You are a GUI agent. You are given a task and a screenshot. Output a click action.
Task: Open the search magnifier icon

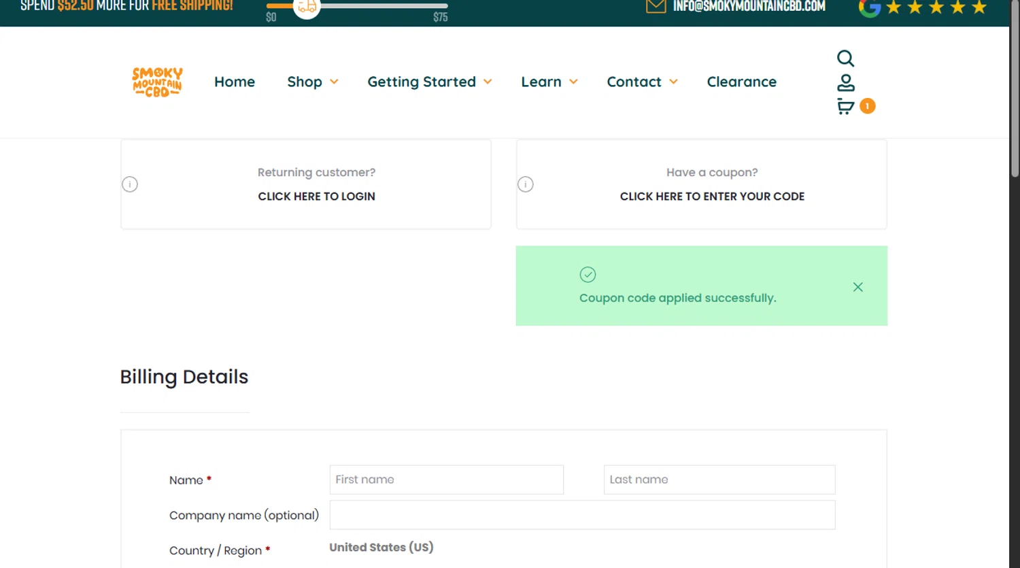pos(845,59)
